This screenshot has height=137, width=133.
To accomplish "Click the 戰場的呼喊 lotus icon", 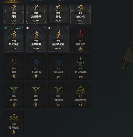I will click(x=81, y=90).
